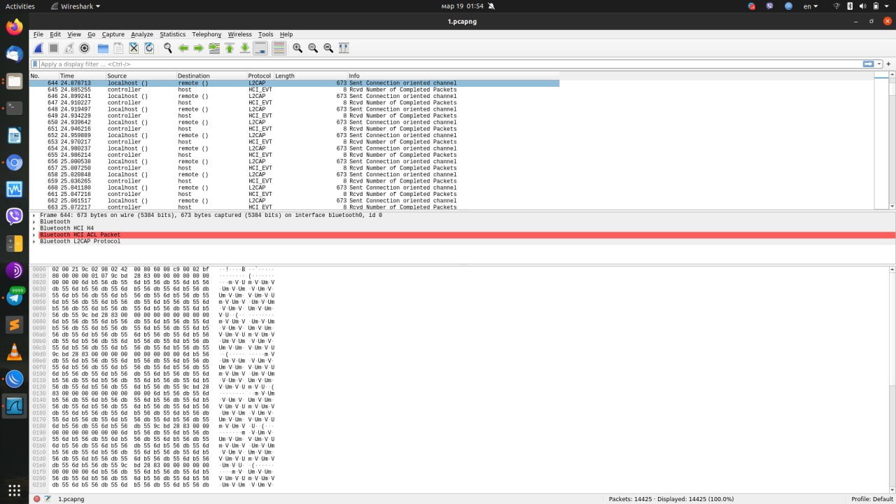
Task: Zoom in main window text
Action: (297, 48)
